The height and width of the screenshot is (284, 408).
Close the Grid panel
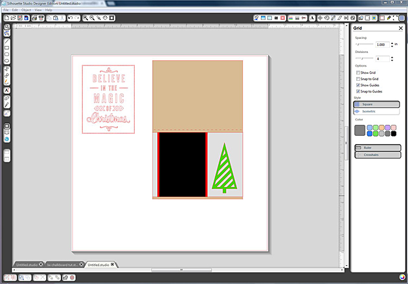[401, 28]
